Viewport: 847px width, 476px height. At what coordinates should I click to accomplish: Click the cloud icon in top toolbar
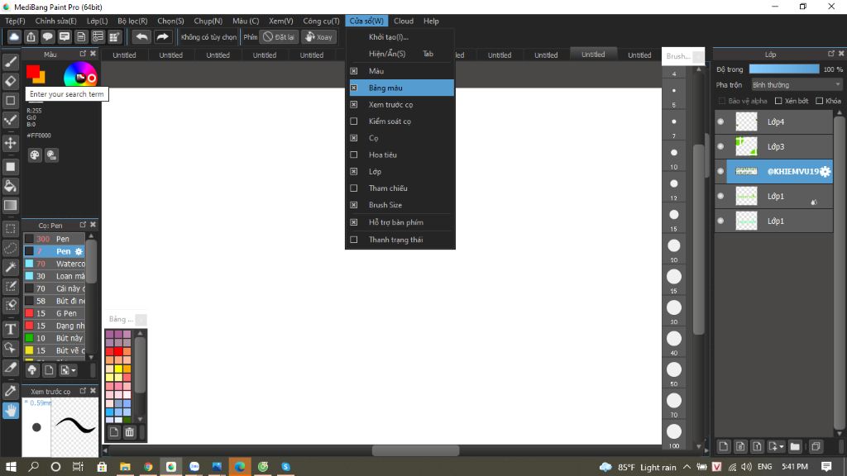pos(14,36)
